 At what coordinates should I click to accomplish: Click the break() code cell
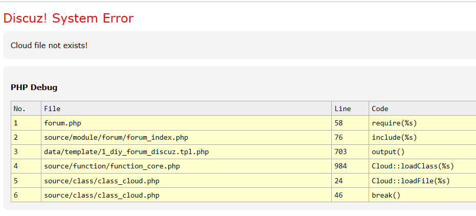coord(386,195)
